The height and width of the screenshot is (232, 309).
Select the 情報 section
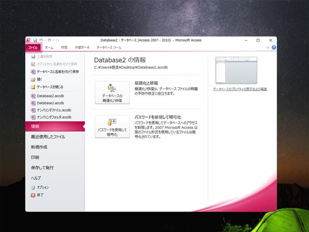pos(55,127)
